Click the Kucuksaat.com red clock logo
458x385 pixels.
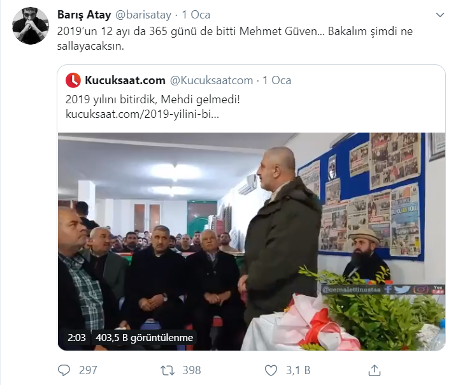tap(73, 80)
